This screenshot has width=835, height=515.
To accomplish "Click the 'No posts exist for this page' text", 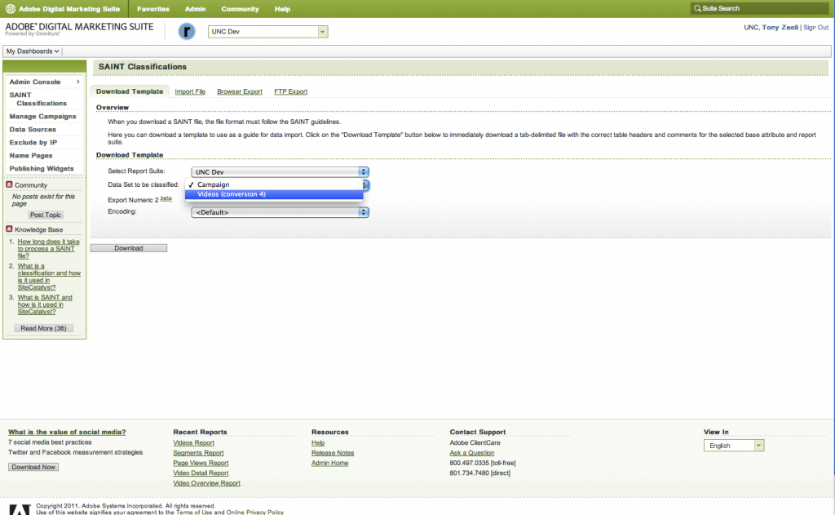I will (x=44, y=201).
